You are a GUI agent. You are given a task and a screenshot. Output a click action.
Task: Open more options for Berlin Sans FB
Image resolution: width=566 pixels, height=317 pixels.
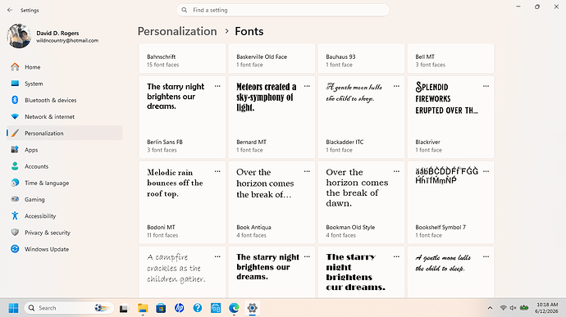click(217, 86)
